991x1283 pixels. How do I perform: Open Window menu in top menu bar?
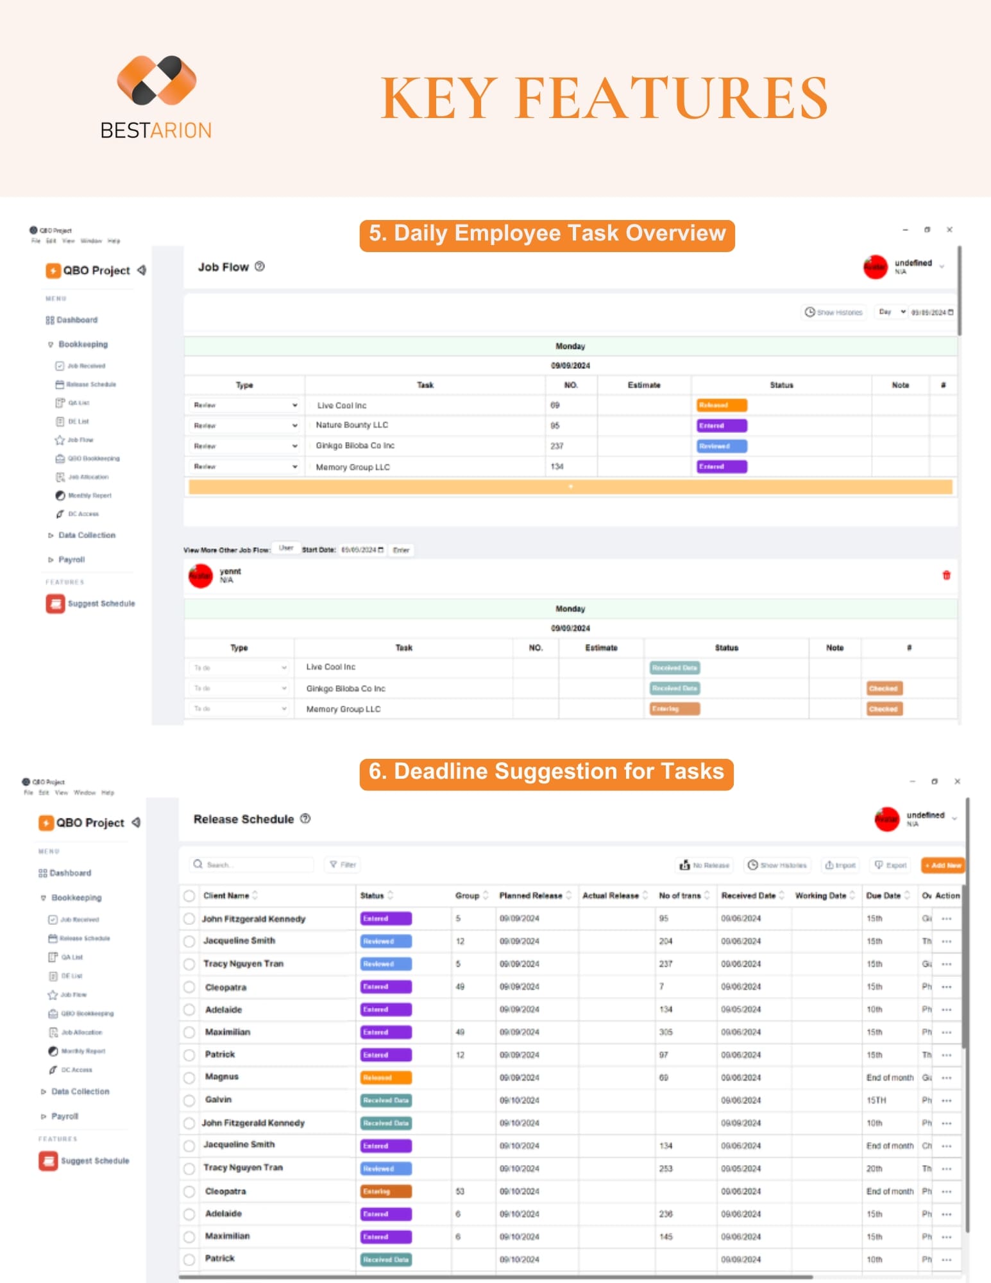click(90, 241)
